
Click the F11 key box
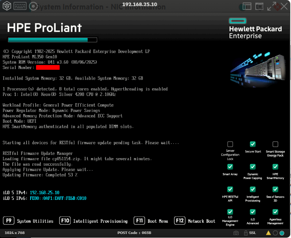tap(139, 221)
